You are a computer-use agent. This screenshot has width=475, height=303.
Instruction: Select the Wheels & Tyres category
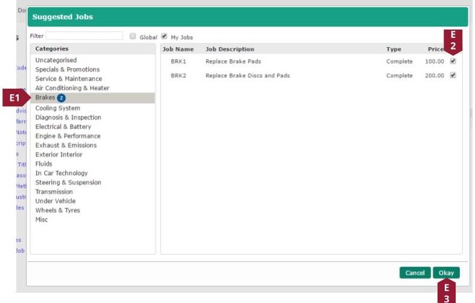[57, 210]
